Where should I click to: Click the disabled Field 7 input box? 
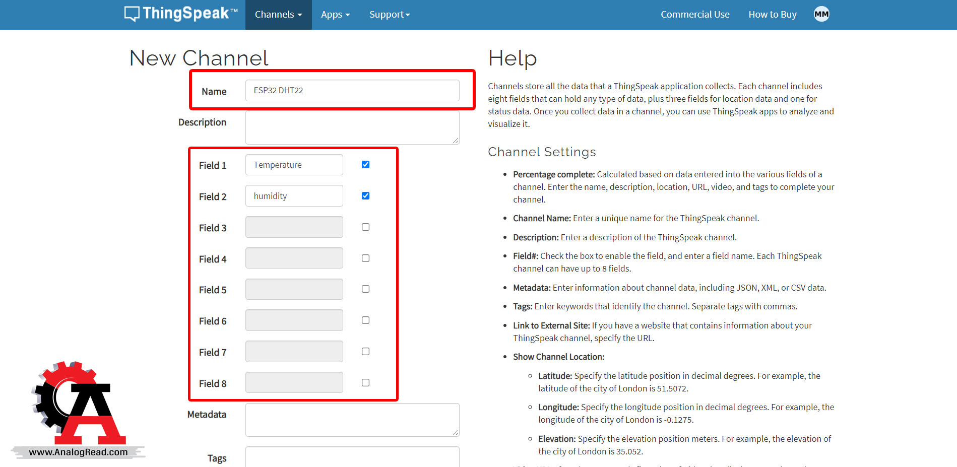(x=294, y=352)
